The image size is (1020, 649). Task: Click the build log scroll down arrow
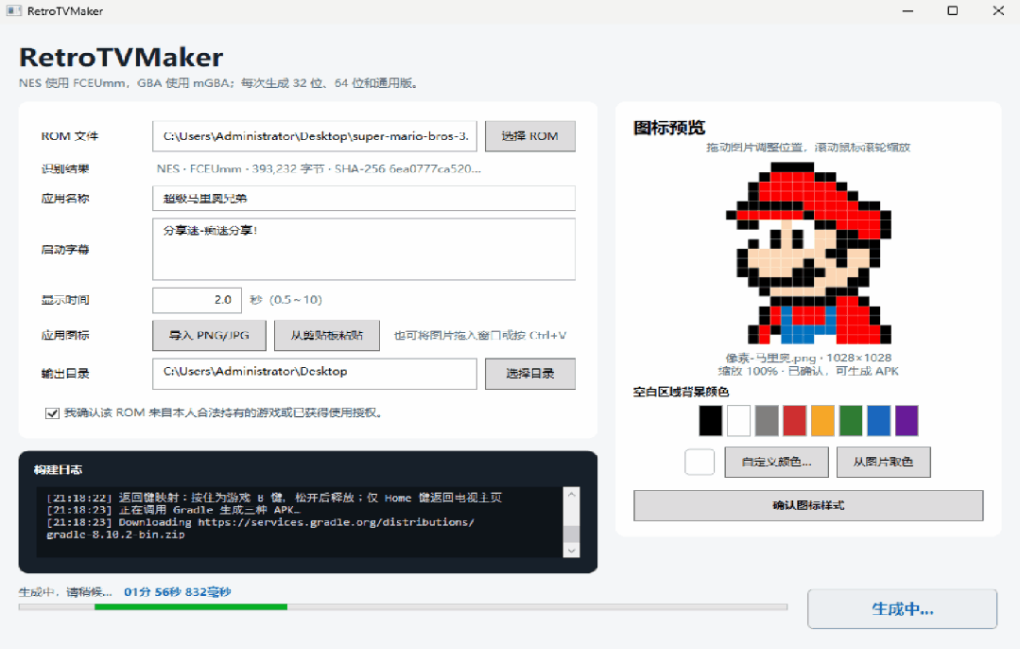pyautogui.click(x=571, y=550)
